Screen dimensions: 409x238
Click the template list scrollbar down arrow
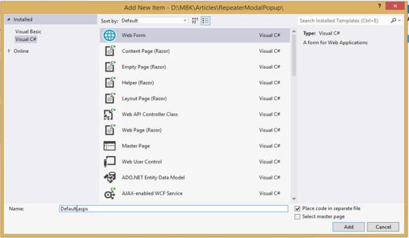point(294,199)
